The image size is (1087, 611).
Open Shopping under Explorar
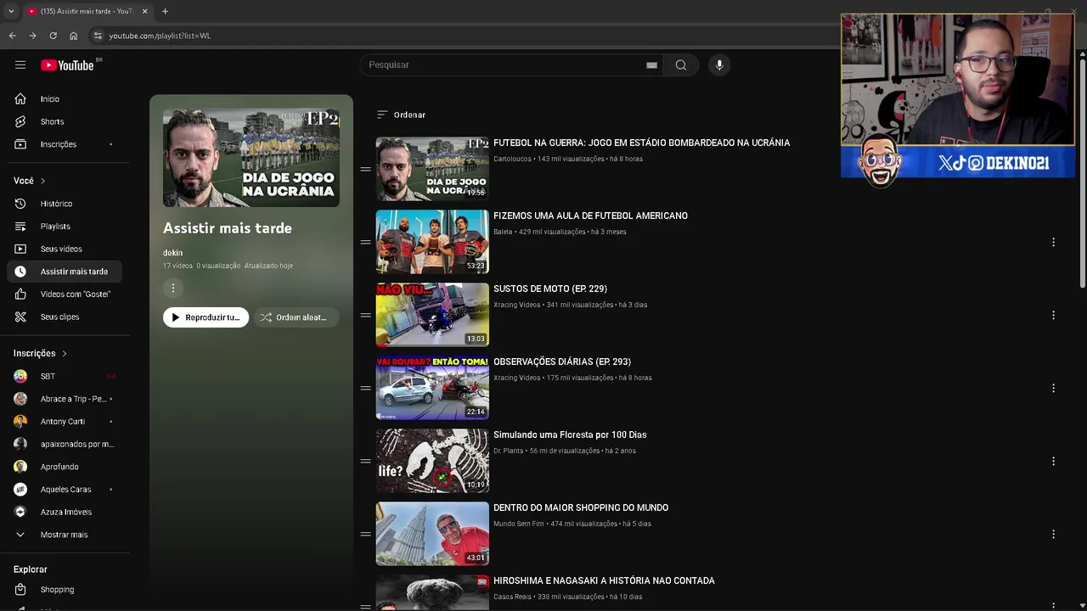pos(66,590)
